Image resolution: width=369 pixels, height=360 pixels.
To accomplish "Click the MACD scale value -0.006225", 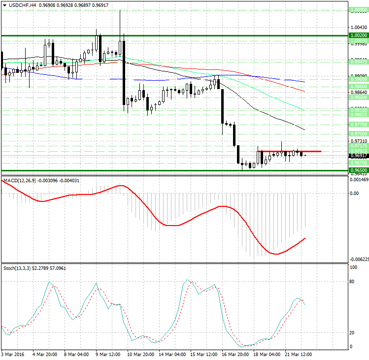I will tap(359, 260).
